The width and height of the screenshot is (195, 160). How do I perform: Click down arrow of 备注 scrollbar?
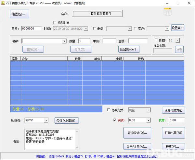77,148
